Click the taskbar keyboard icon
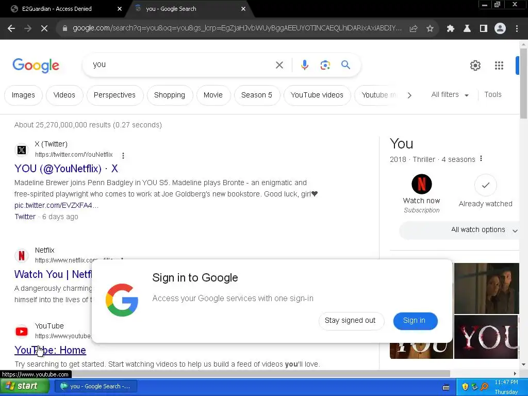 click(446, 387)
